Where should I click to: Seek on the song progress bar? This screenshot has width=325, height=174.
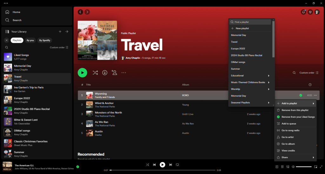click(162, 170)
